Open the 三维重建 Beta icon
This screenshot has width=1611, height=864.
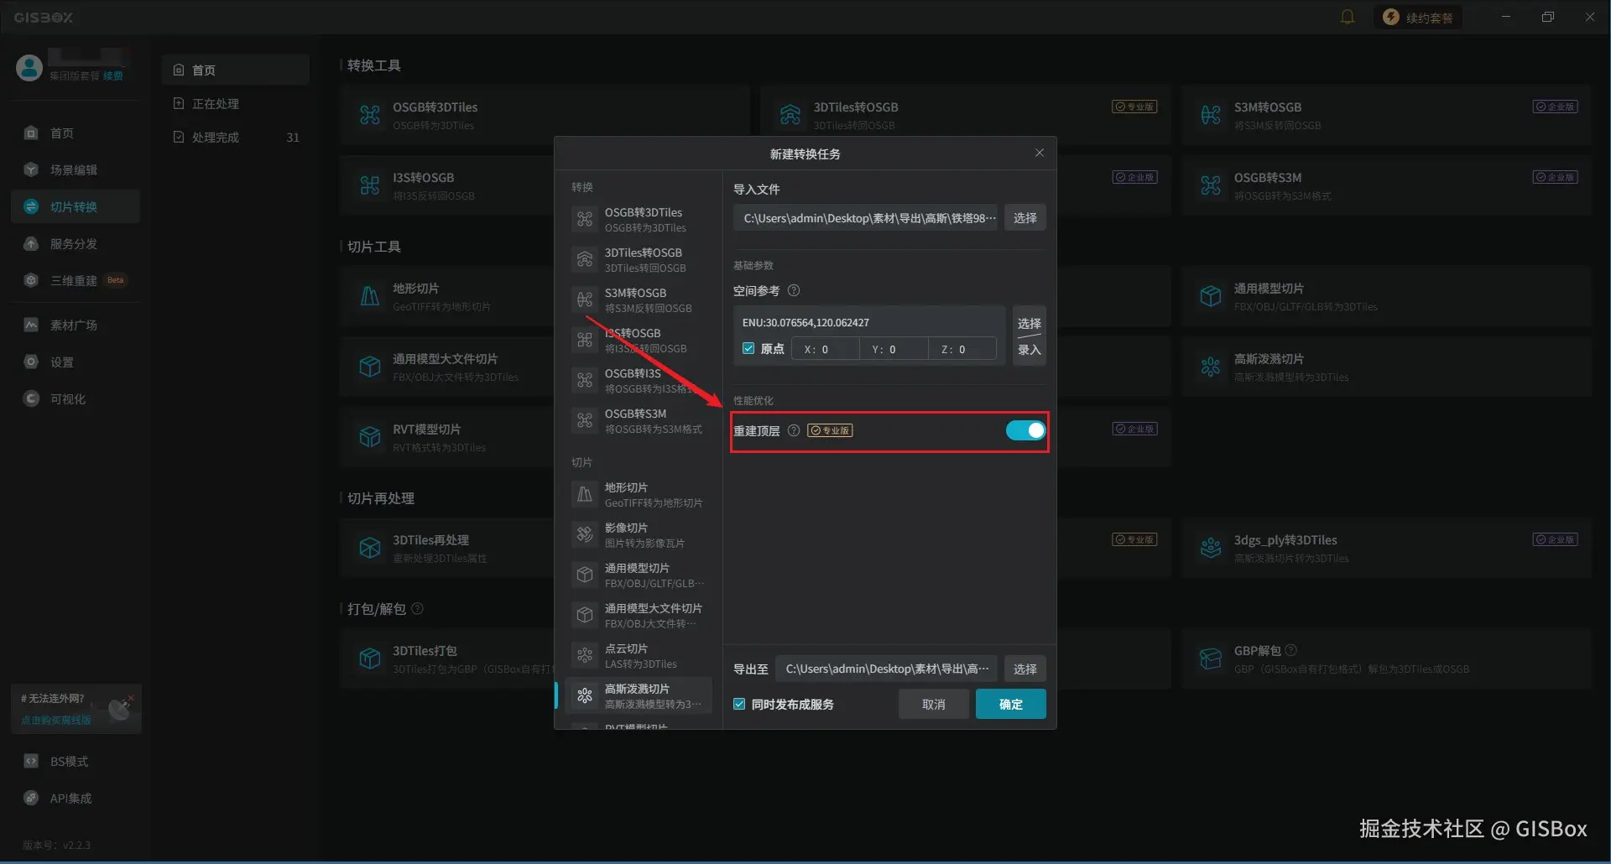31,280
